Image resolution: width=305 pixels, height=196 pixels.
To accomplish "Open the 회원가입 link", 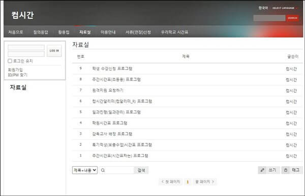I will [x=15, y=70].
